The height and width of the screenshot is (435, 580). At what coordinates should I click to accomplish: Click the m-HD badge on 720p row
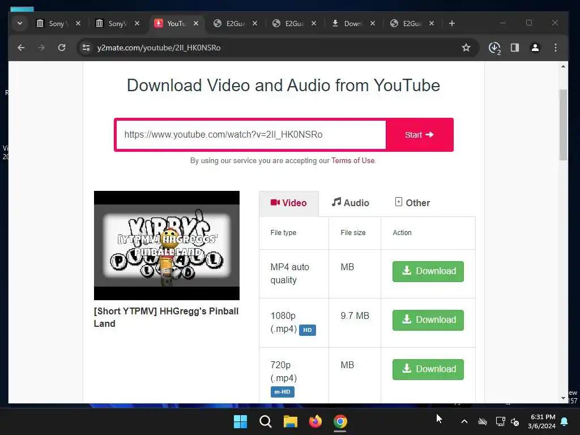(282, 392)
